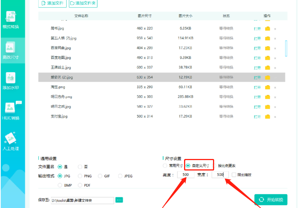Select the 常用尺寸 common size option
Image resolution: width=298 pixels, height=208 pixels.
click(x=173, y=166)
